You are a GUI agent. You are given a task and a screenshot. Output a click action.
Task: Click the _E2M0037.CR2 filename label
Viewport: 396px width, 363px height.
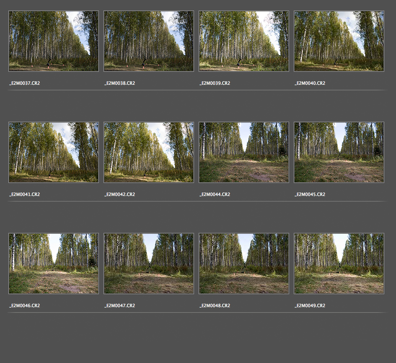pyautogui.click(x=25, y=84)
